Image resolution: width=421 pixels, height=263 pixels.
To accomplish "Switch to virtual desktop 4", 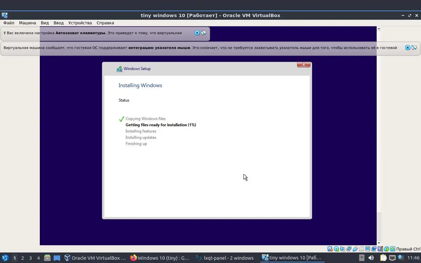I will click(x=38, y=258).
